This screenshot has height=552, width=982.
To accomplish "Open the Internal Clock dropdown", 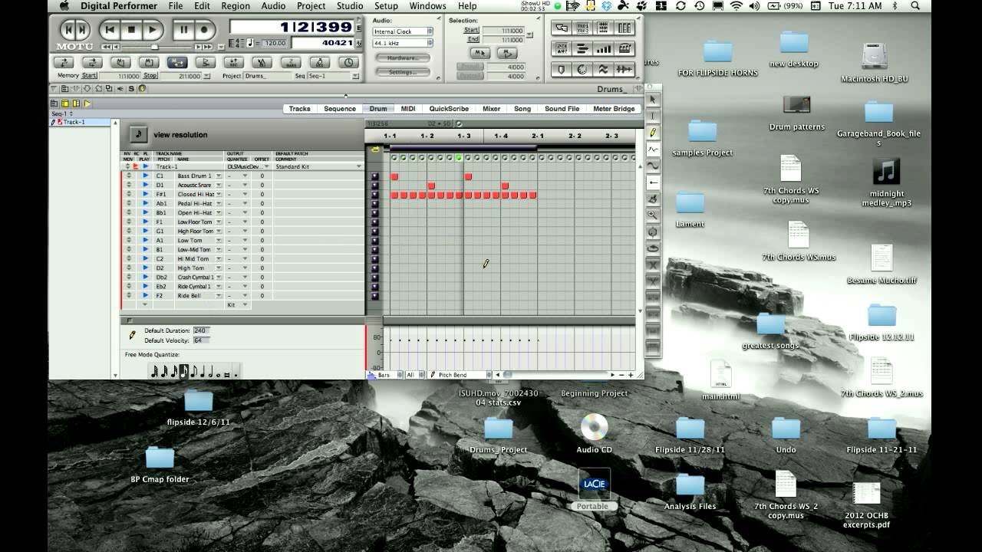I will pos(403,31).
